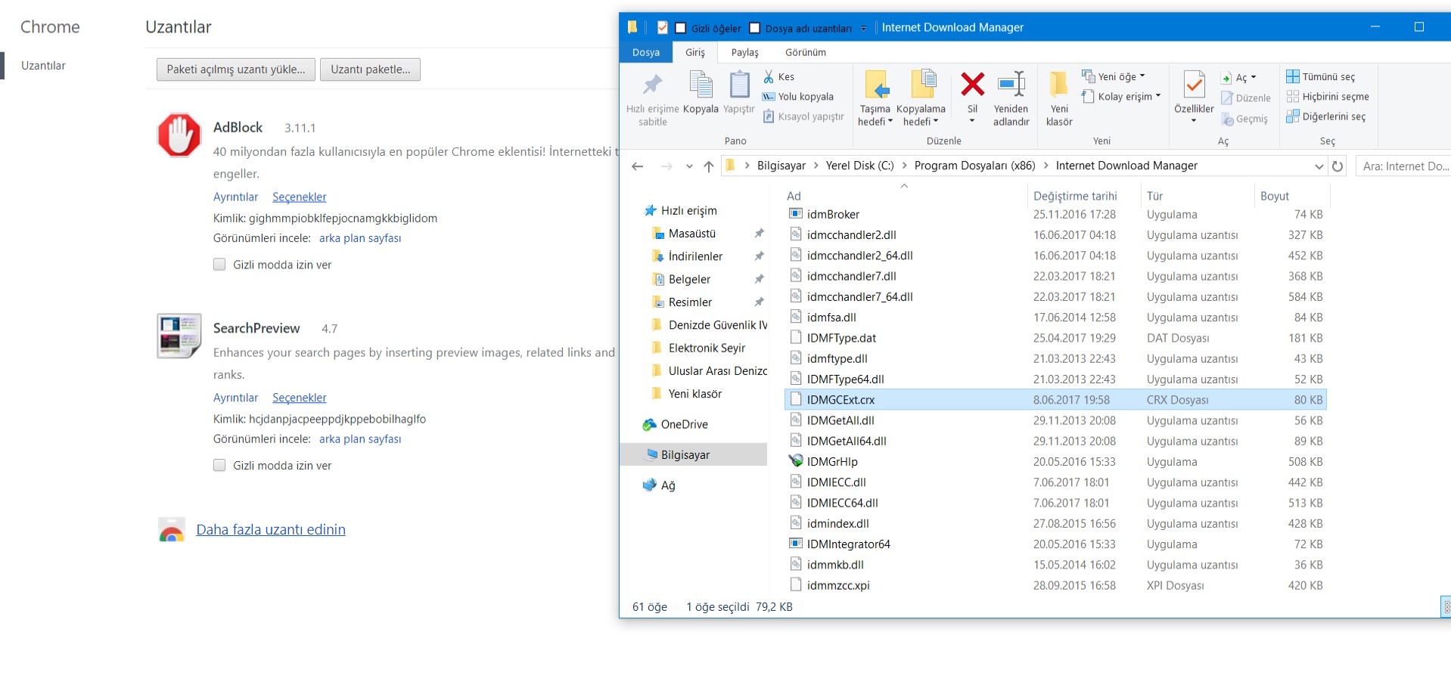Click the Kopyala copy icon
The height and width of the screenshot is (691, 1451).
pyautogui.click(x=701, y=85)
